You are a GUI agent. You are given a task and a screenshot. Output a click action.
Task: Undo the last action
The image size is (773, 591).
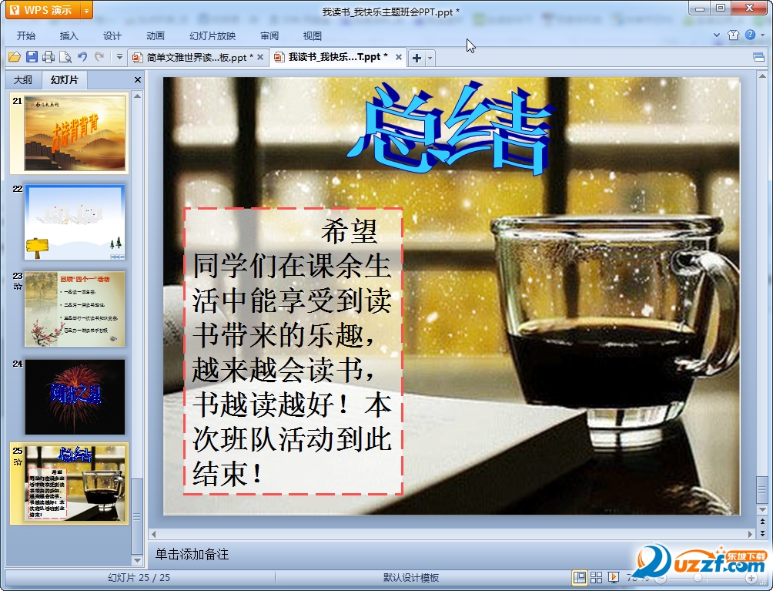(x=82, y=56)
